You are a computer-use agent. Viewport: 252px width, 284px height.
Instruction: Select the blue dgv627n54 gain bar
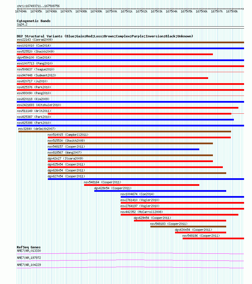tap(146, 179)
